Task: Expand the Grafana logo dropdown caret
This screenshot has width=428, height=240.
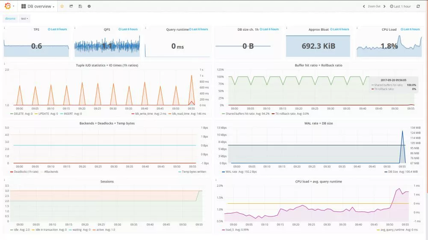Action: coord(13,6)
